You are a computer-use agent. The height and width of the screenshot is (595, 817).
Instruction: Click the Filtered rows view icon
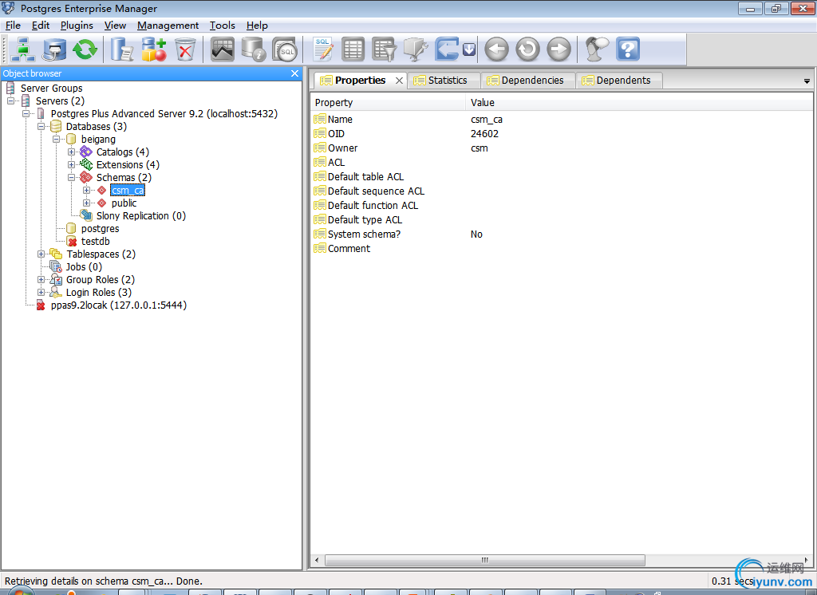pyautogui.click(x=385, y=50)
